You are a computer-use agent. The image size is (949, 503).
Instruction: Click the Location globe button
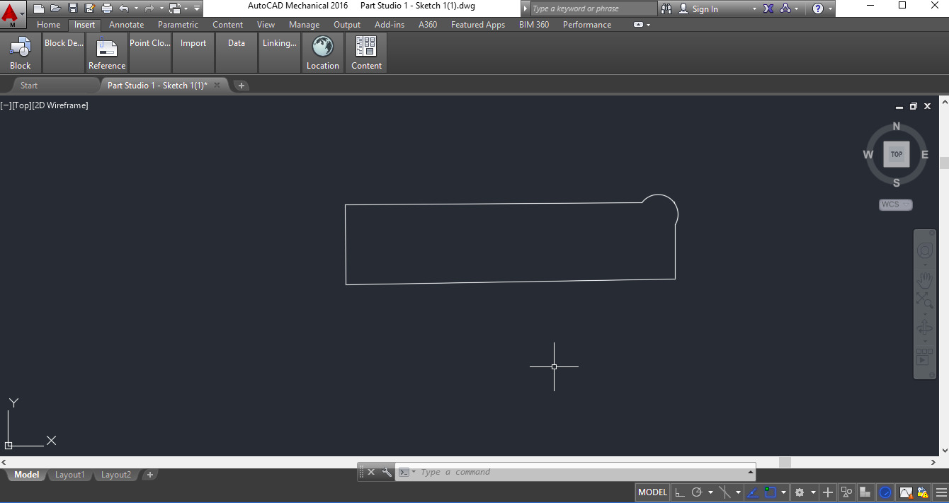[x=323, y=52]
